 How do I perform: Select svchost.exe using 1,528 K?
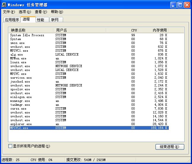pos(89,70)
